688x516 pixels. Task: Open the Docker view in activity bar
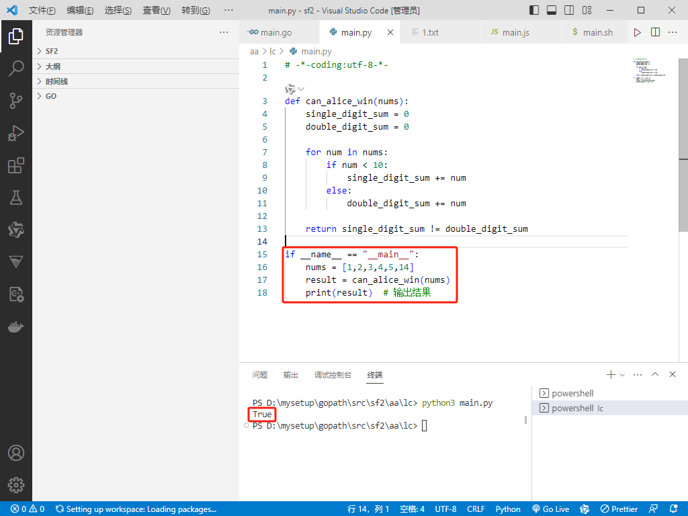[x=16, y=327]
